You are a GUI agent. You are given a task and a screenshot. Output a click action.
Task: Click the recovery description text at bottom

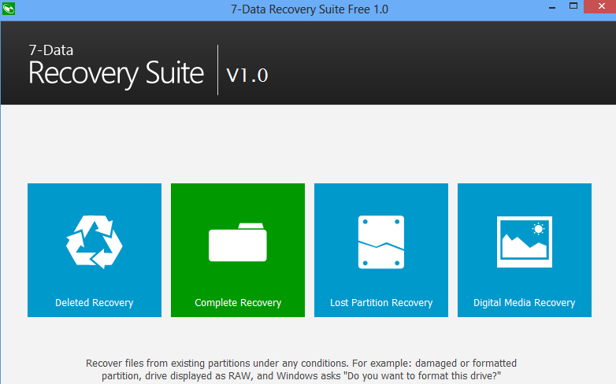(301, 369)
